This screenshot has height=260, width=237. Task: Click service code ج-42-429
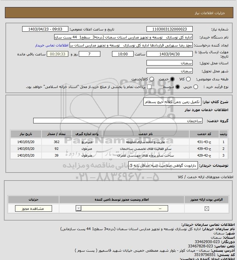tap(204, 155)
